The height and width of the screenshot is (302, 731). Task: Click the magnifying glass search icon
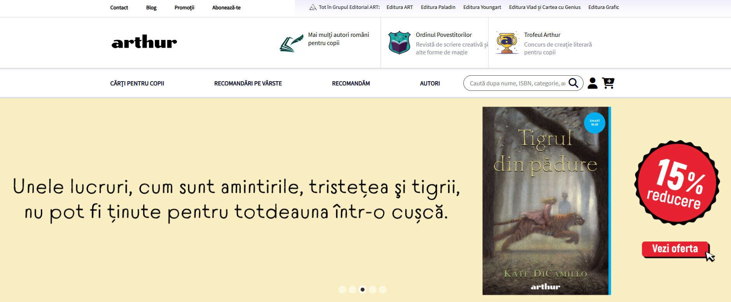tap(573, 83)
